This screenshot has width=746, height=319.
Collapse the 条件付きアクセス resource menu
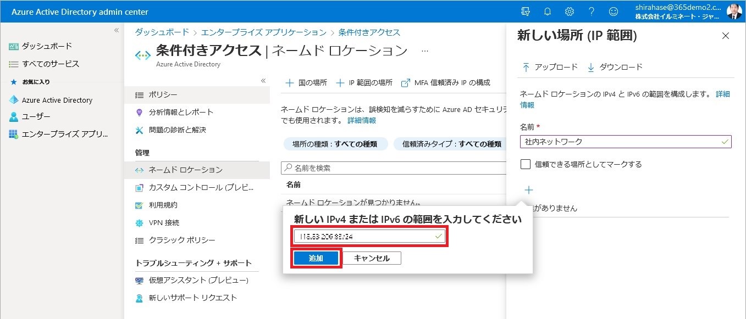point(263,81)
